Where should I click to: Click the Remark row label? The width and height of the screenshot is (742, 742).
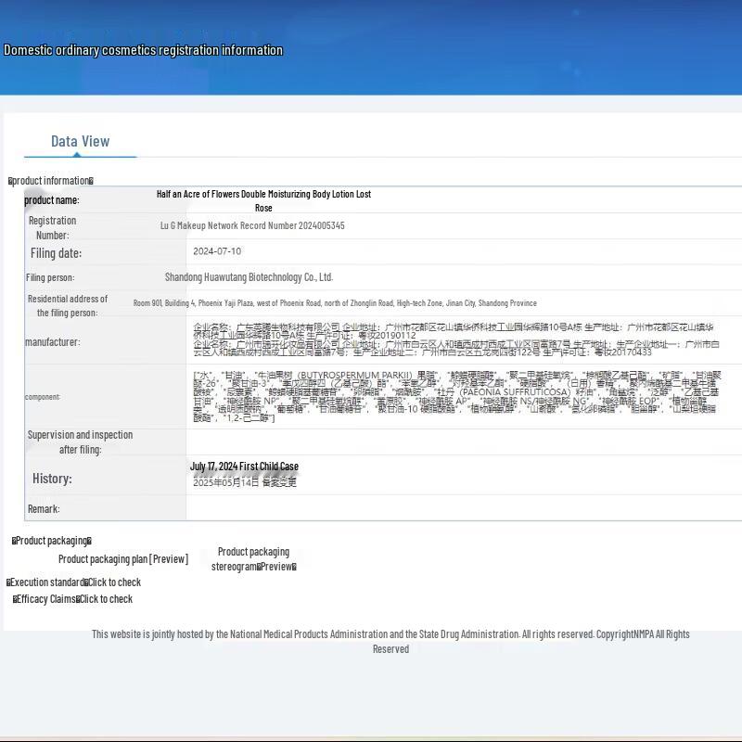pos(44,509)
